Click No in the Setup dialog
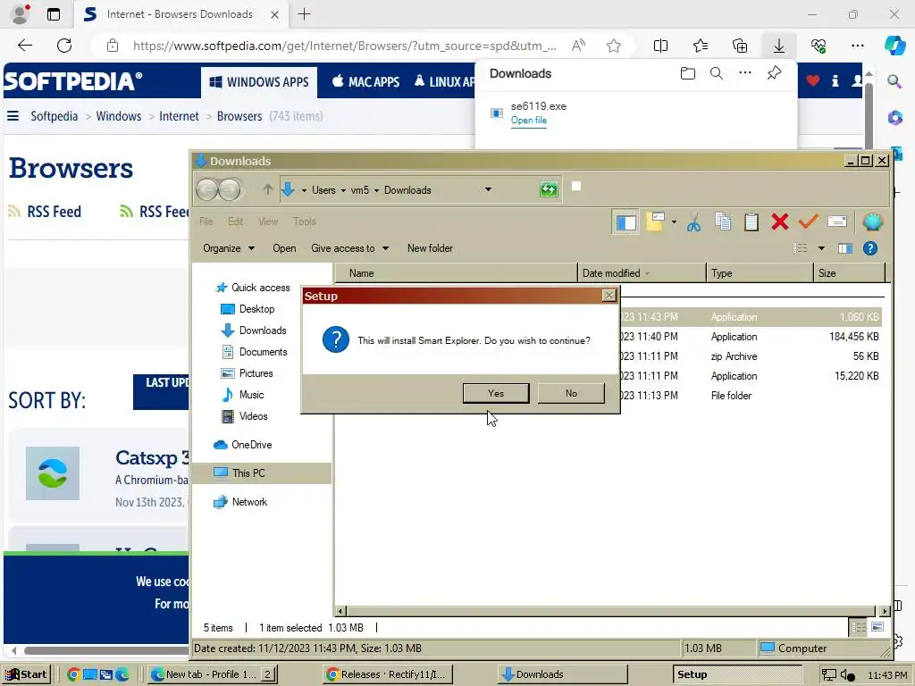This screenshot has height=686, width=915. click(x=571, y=393)
